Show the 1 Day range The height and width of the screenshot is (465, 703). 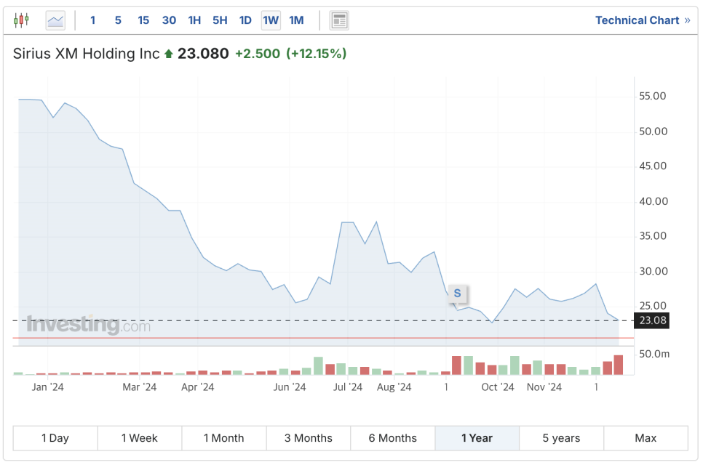(55, 438)
